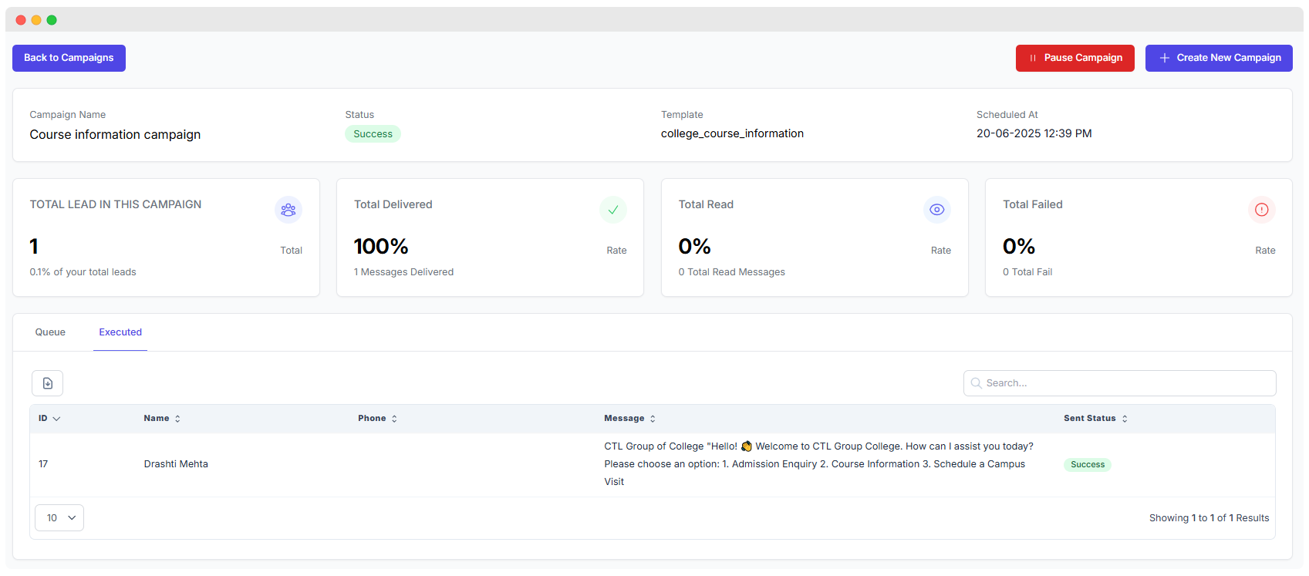Sort table by ID column chevron

(56, 419)
